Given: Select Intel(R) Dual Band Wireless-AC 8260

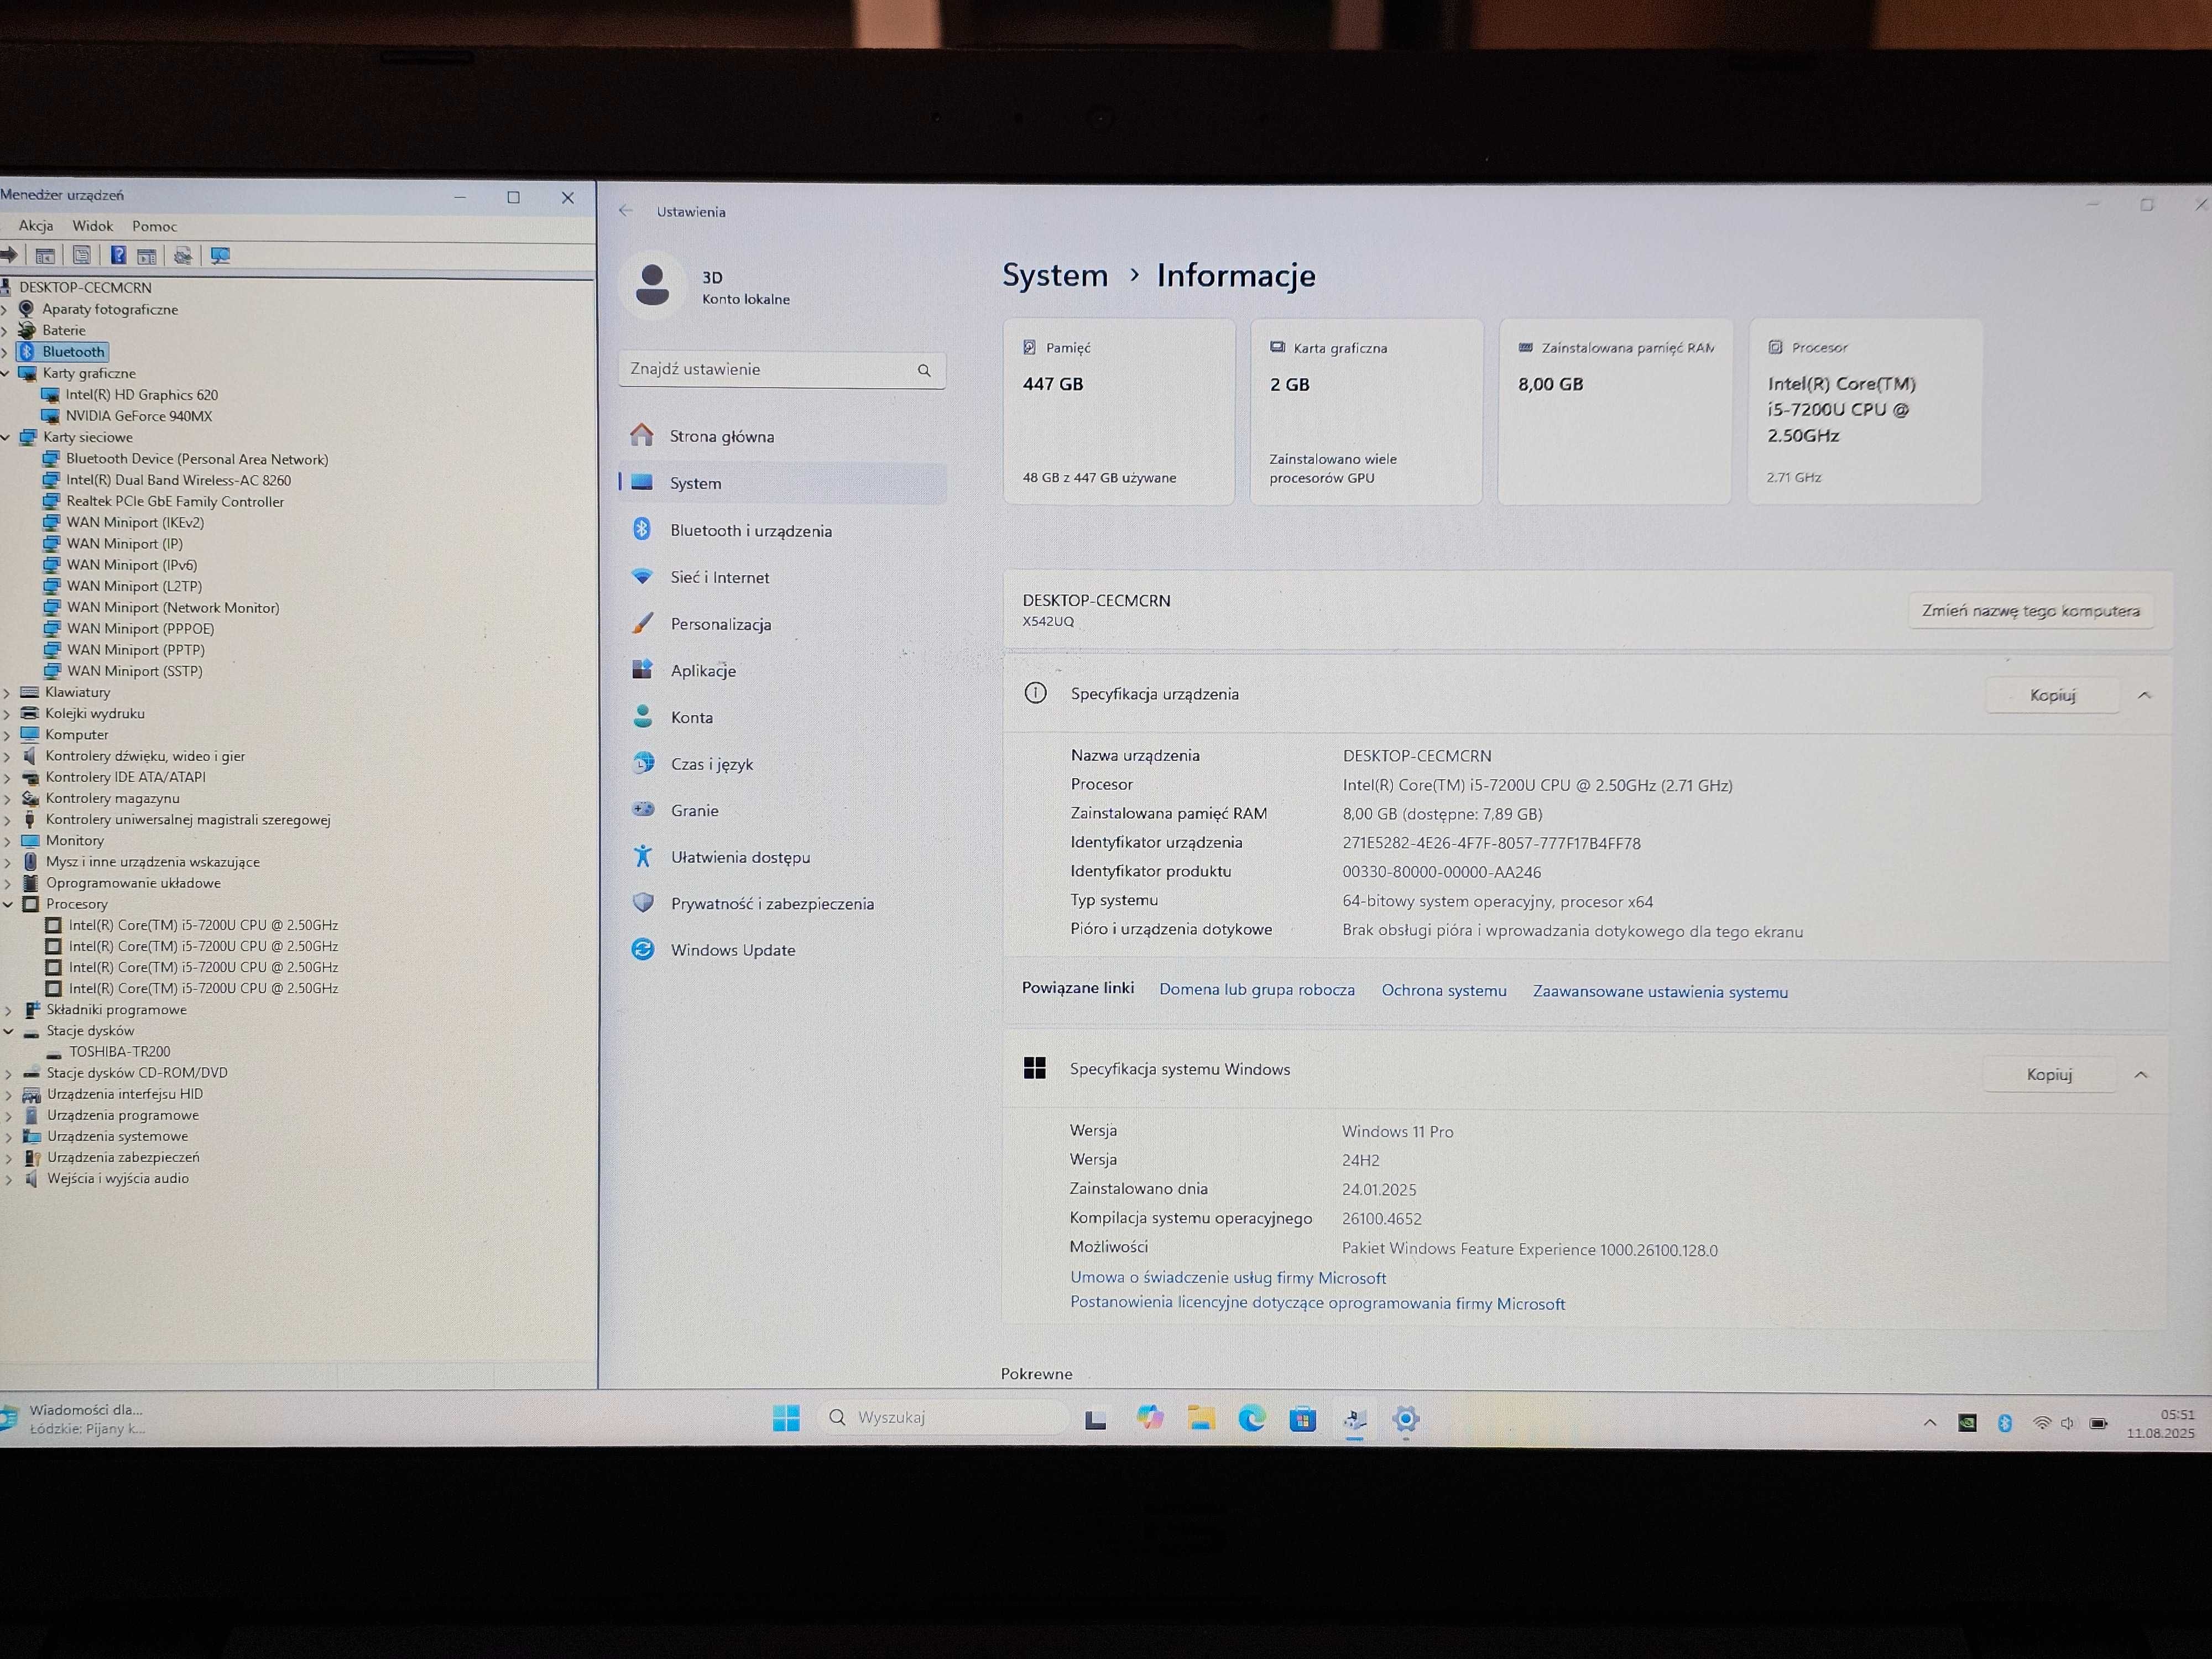Looking at the screenshot, I should 179,480.
